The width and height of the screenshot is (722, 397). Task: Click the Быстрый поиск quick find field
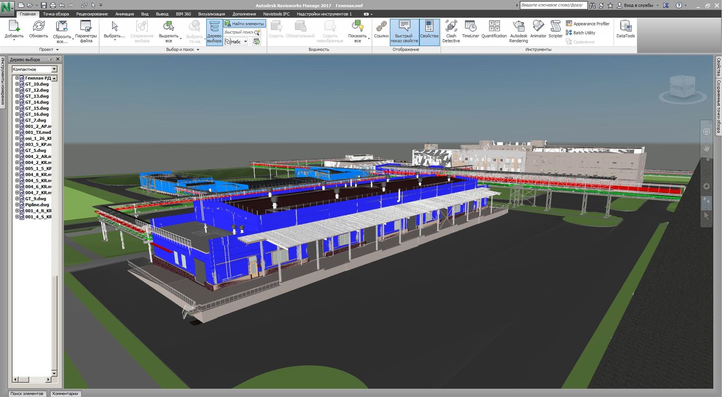click(x=239, y=32)
